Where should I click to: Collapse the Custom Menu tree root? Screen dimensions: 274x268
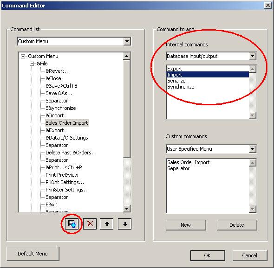click(x=23, y=56)
